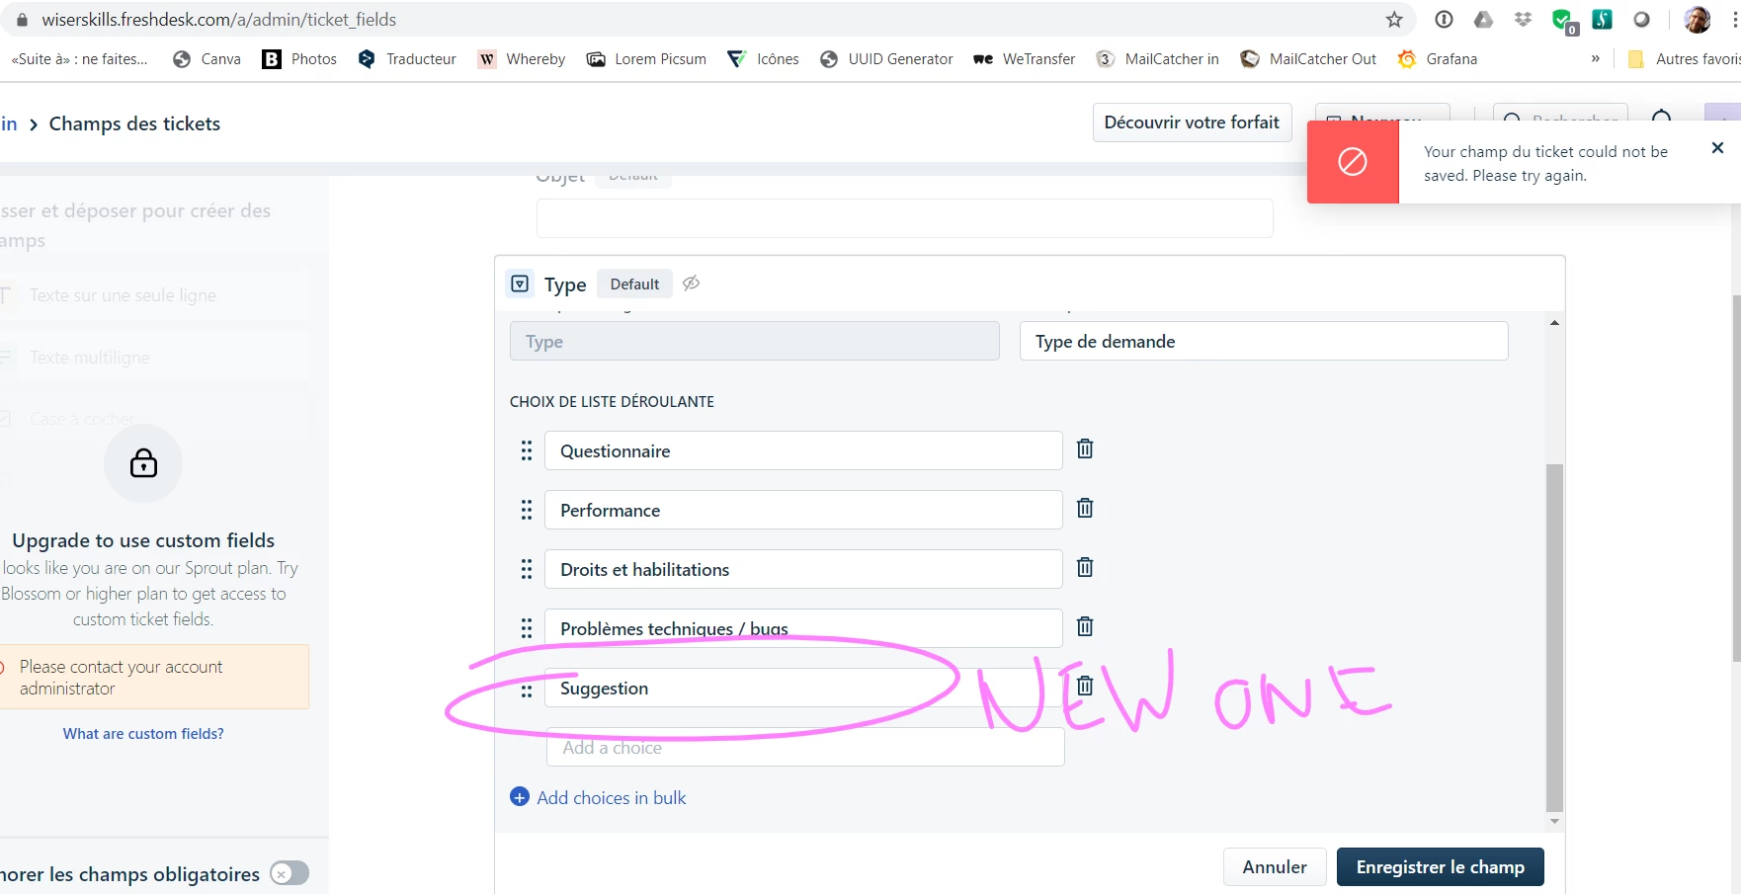Image resolution: width=1741 pixels, height=894 pixels.
Task: Click the hidden-eye icon next to Default
Action: click(692, 284)
